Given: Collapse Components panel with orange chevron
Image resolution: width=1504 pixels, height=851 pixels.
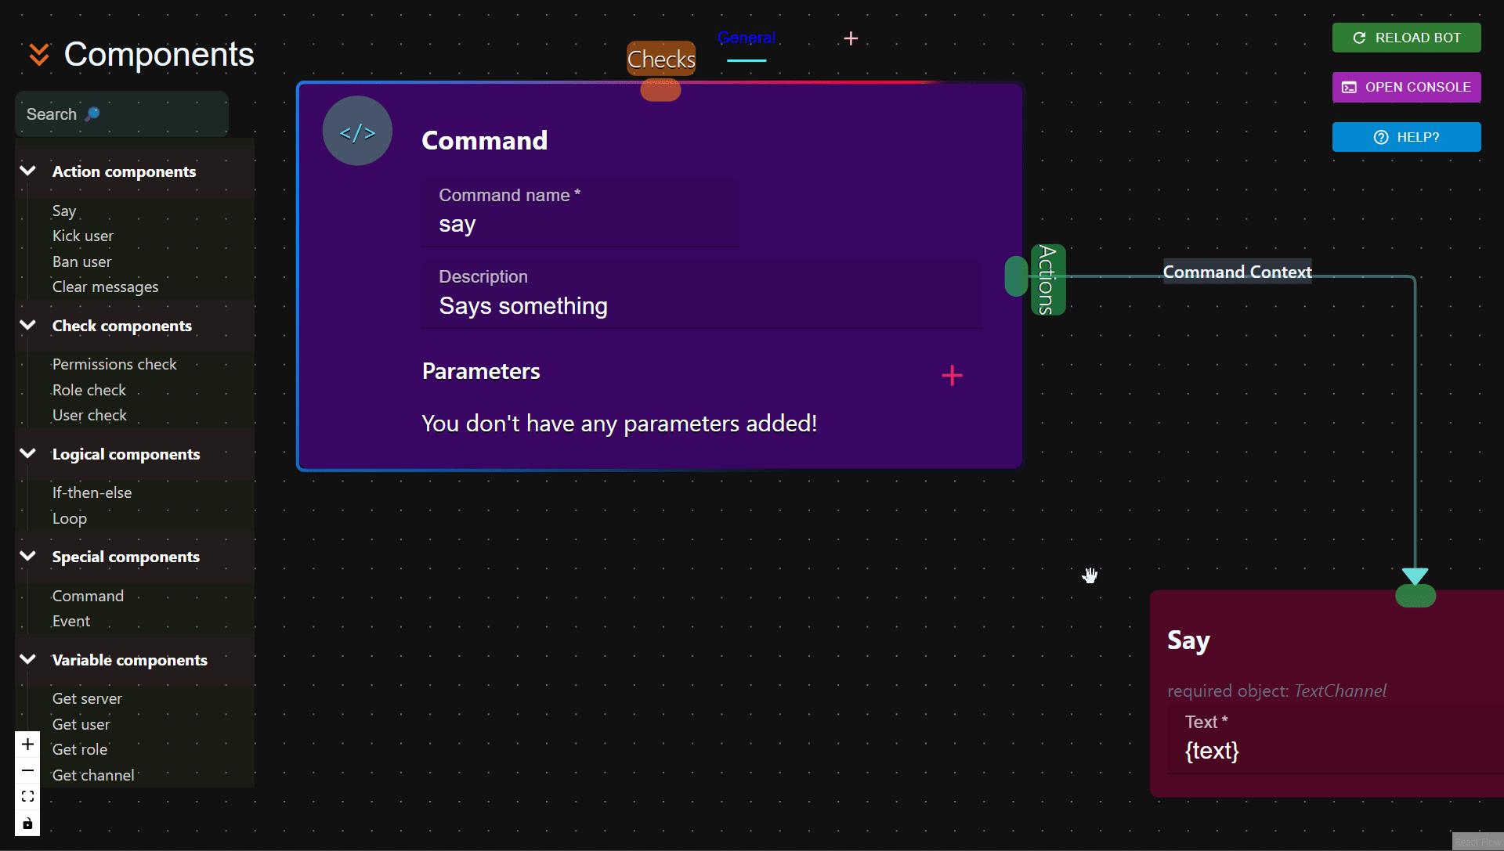Looking at the screenshot, I should coord(39,55).
